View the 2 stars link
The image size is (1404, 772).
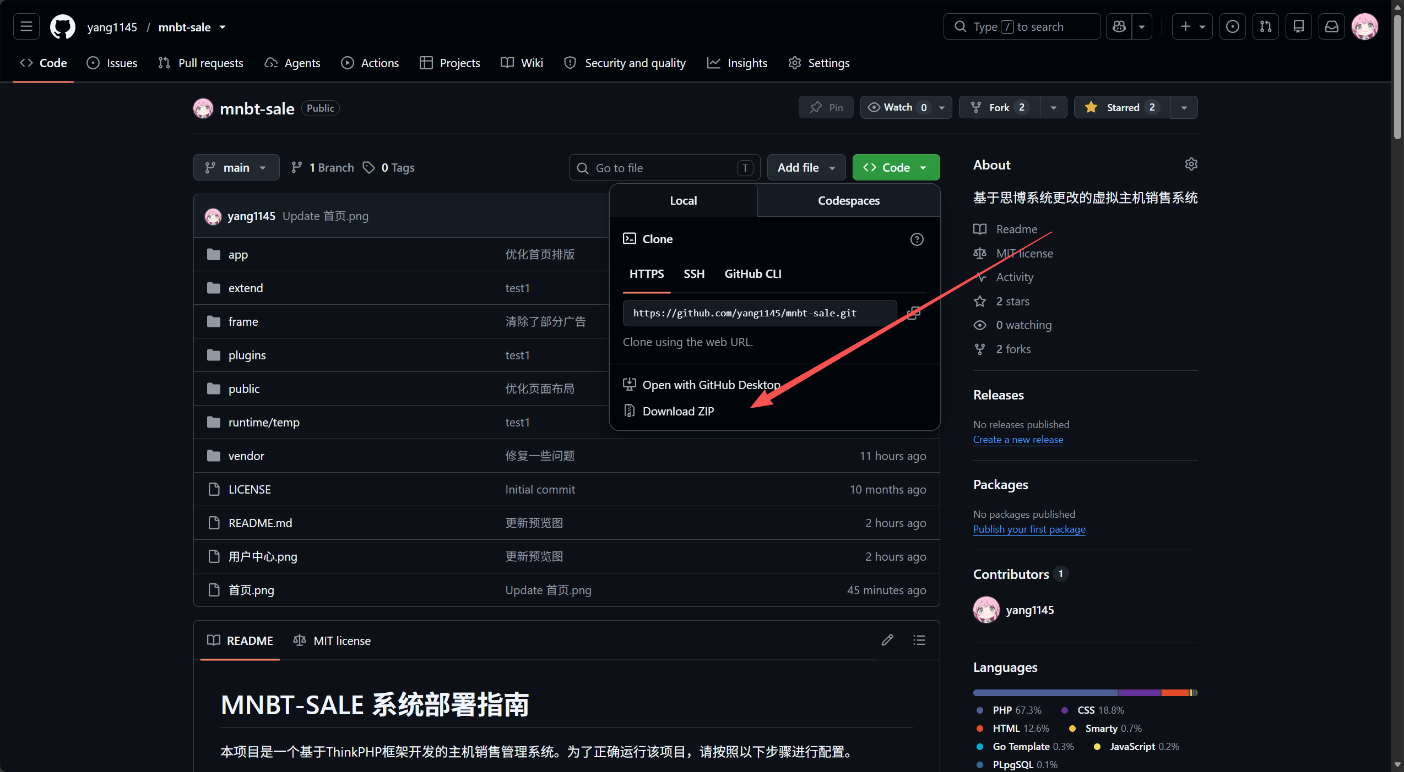1012,301
